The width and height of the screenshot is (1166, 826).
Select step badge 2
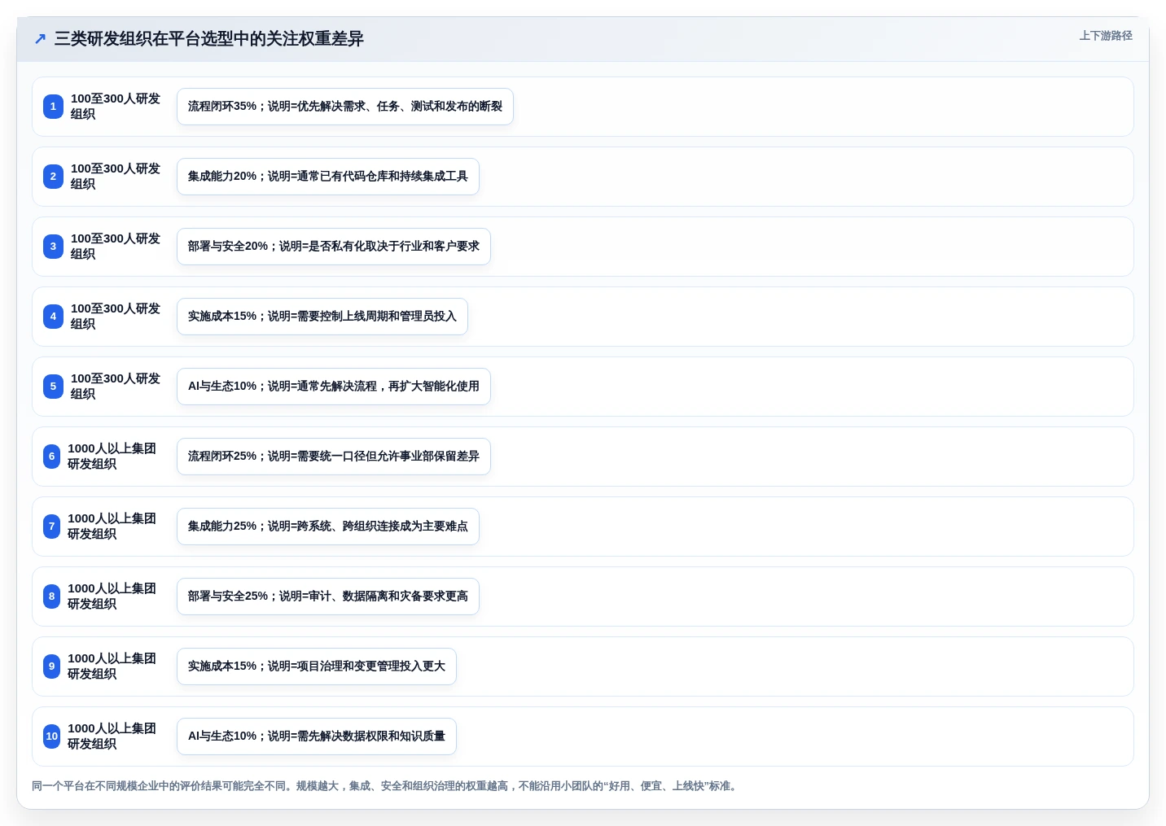coord(53,177)
